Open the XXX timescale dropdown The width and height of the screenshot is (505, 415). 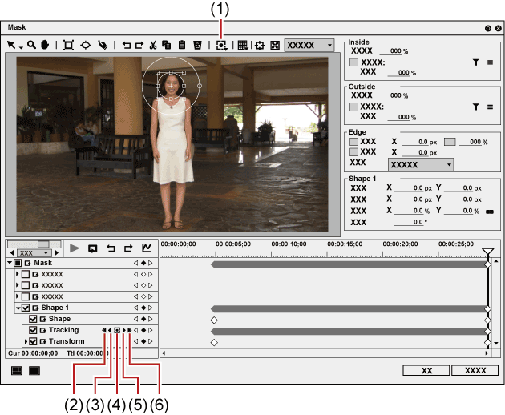click(x=34, y=252)
